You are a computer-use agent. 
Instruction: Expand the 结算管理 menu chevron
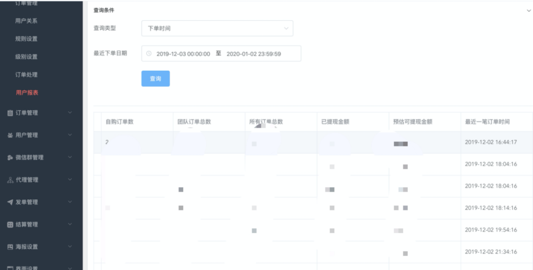(x=70, y=224)
